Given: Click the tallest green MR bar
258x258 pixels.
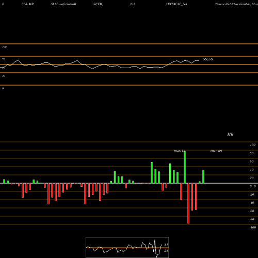Looking at the screenshot, I should point(185,167).
